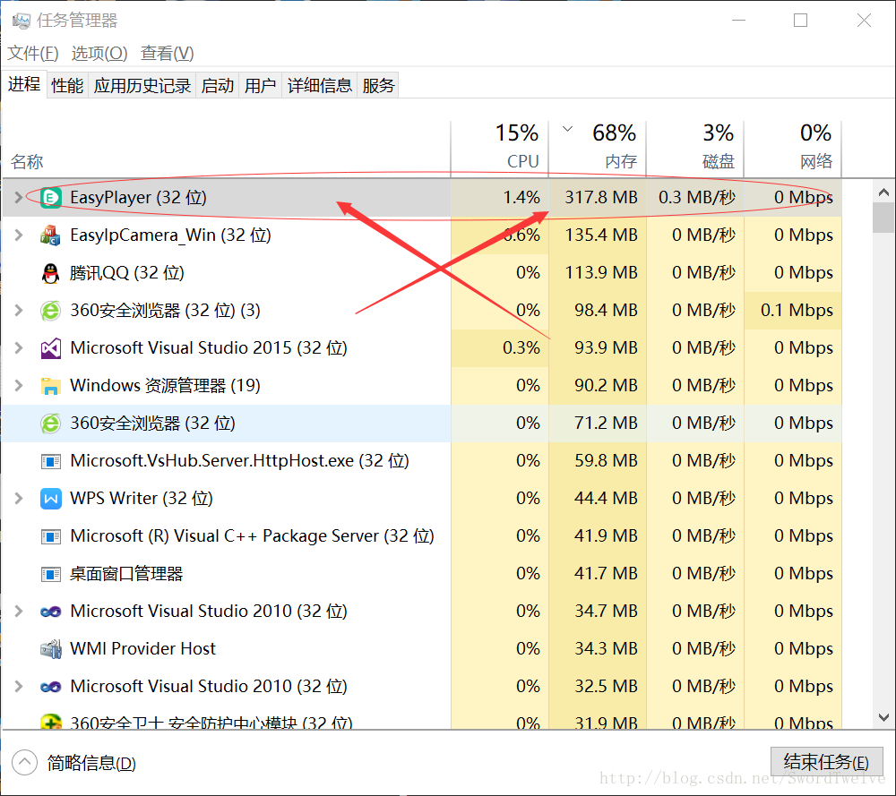
Task: Open the 查看(V) menu
Action: click(168, 54)
